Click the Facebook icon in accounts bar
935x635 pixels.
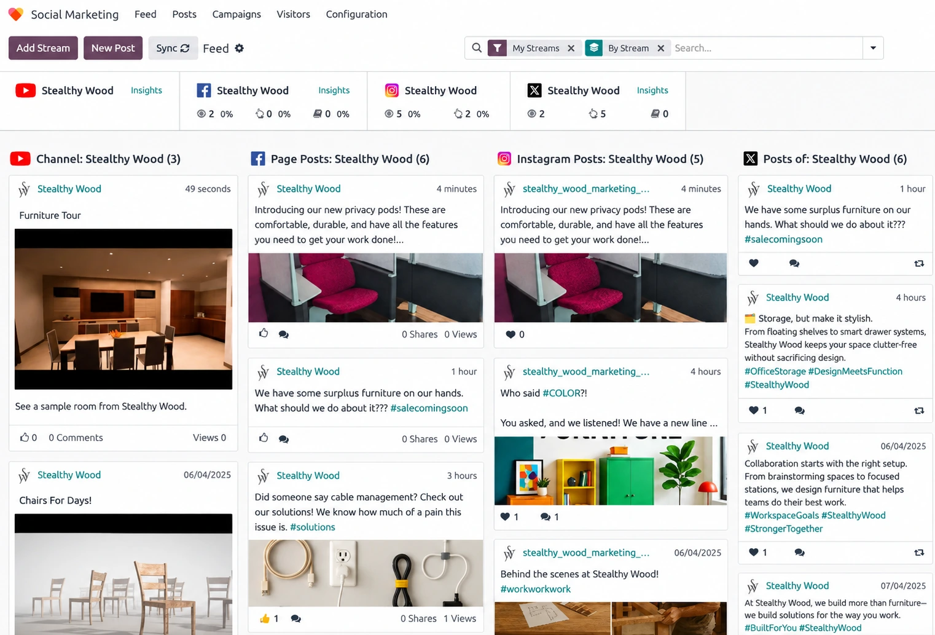[x=204, y=90]
